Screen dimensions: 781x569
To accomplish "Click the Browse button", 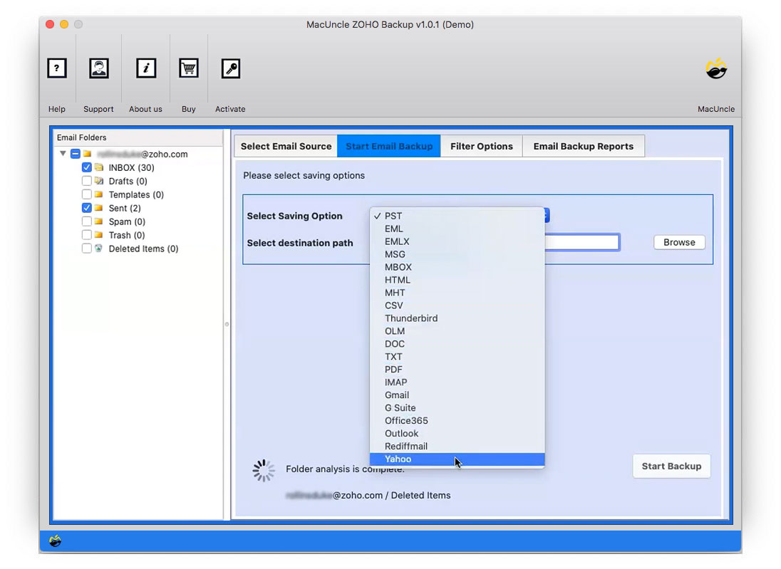I will pyautogui.click(x=678, y=242).
